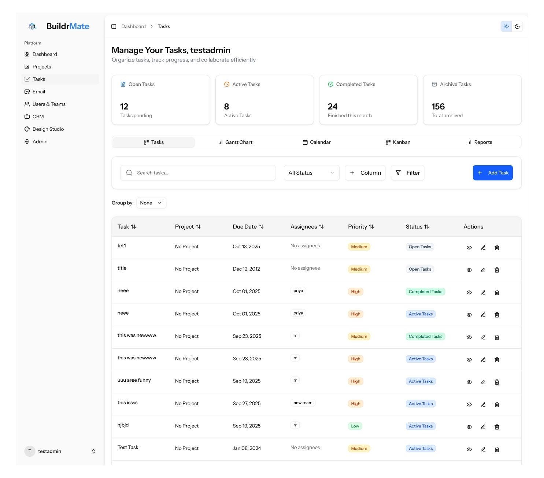Edit the uuu aree funny task
544x478 pixels.
pyautogui.click(x=483, y=382)
